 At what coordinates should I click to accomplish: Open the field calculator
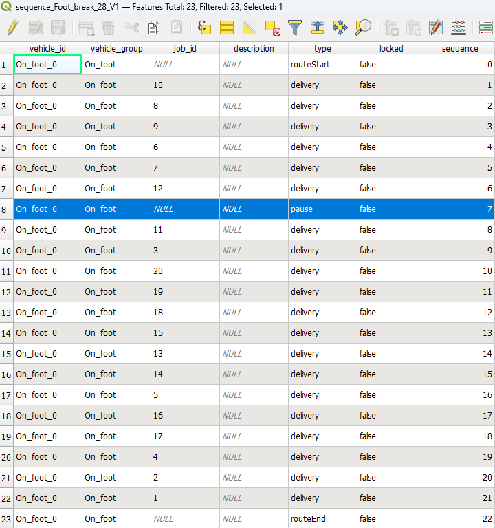436,28
